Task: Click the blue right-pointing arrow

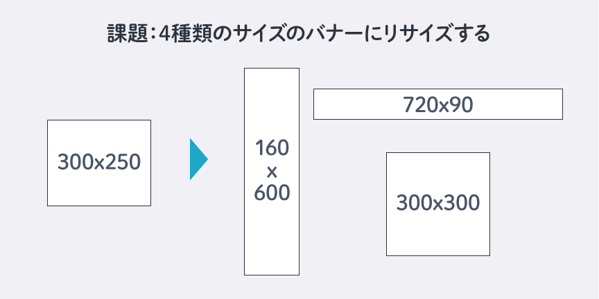Action: click(x=198, y=159)
